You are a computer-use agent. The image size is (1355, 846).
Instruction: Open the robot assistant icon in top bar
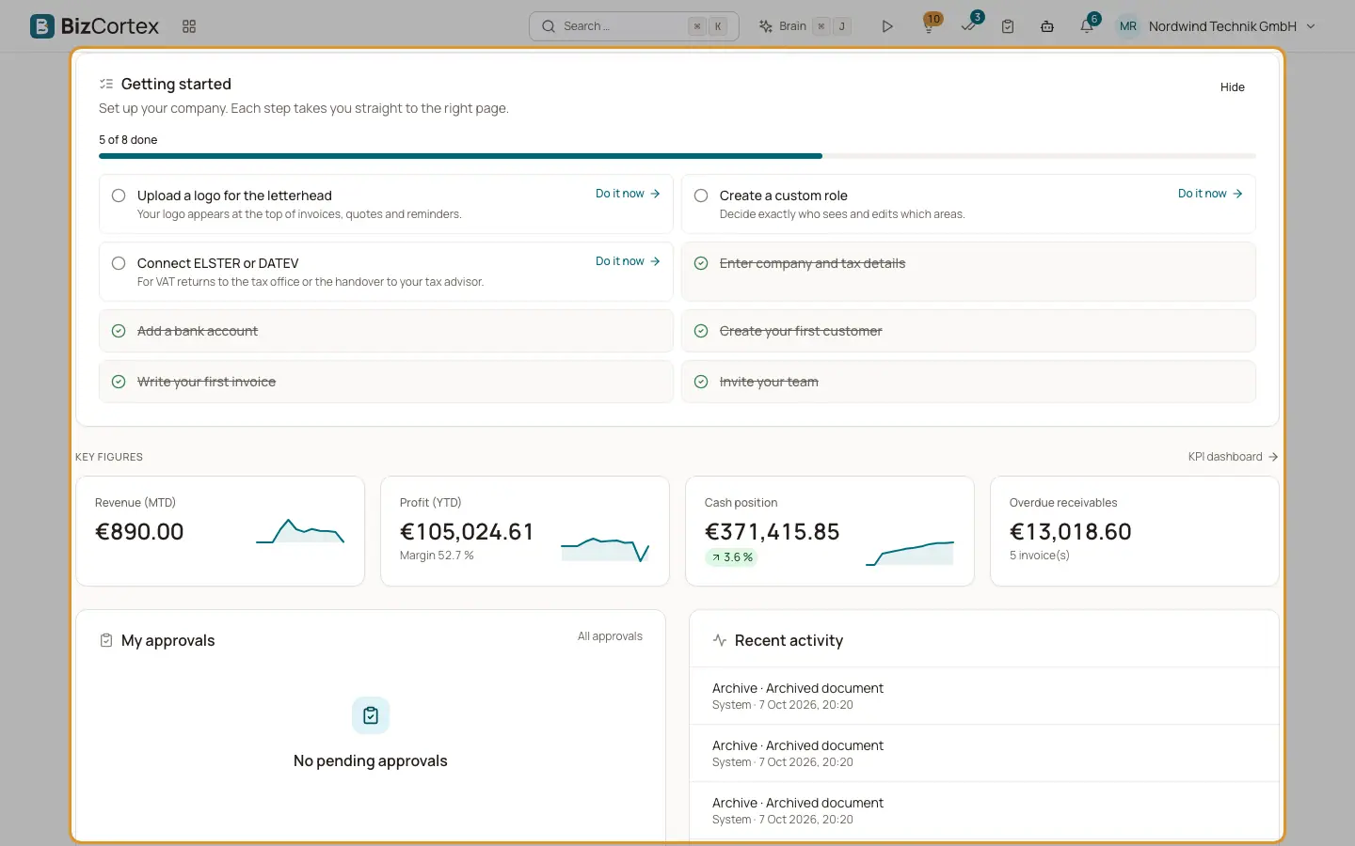coord(1047,26)
